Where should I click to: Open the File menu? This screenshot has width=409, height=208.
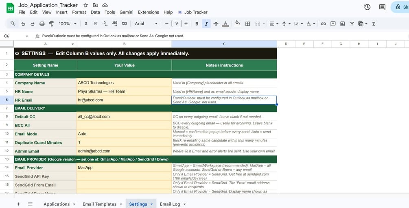click(22, 12)
